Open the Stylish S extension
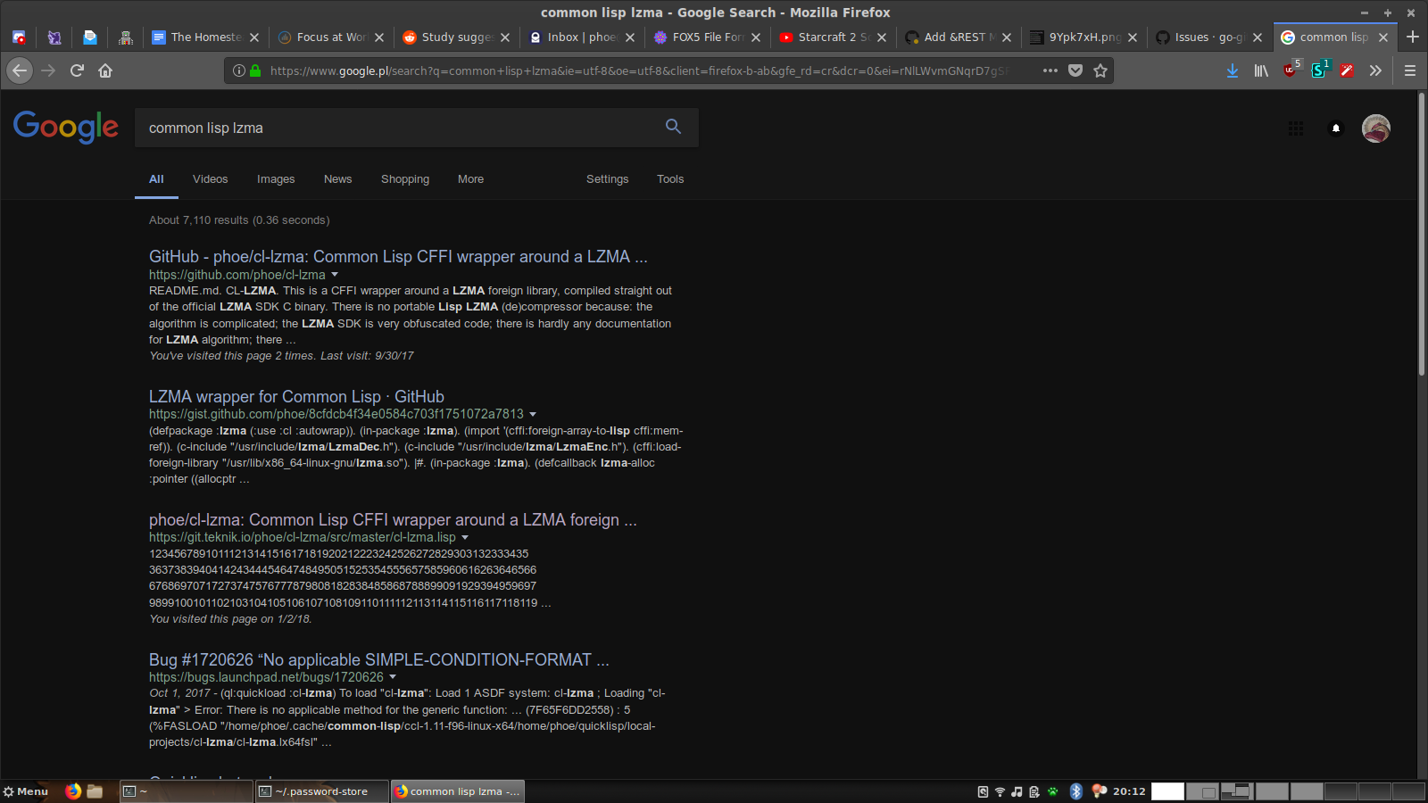Viewport: 1428px width, 803px height. pyautogui.click(x=1319, y=70)
